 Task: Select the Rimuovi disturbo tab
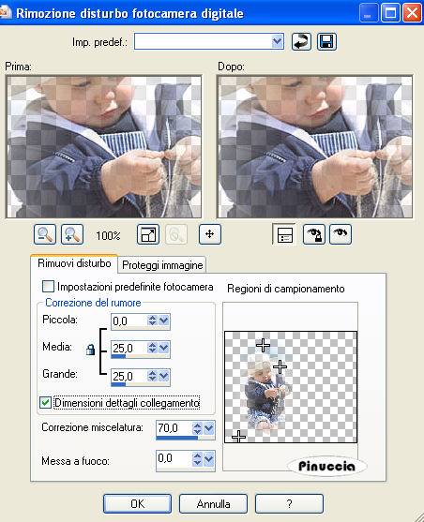(x=74, y=263)
